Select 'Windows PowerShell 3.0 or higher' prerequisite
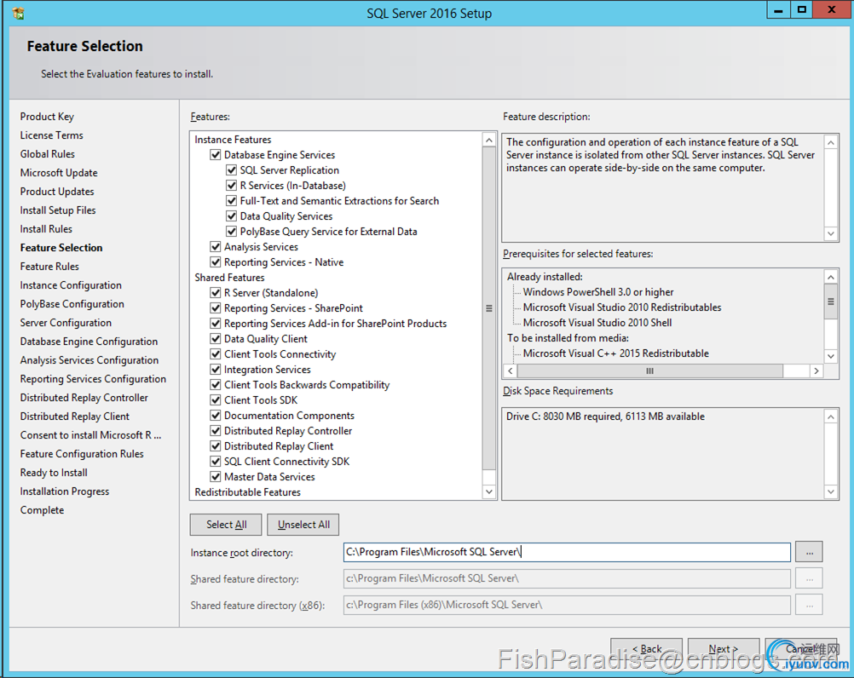 598,292
